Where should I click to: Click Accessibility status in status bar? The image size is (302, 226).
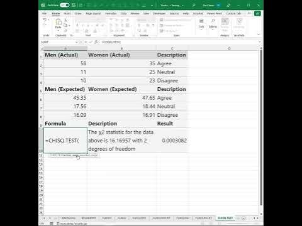[x=72, y=223]
